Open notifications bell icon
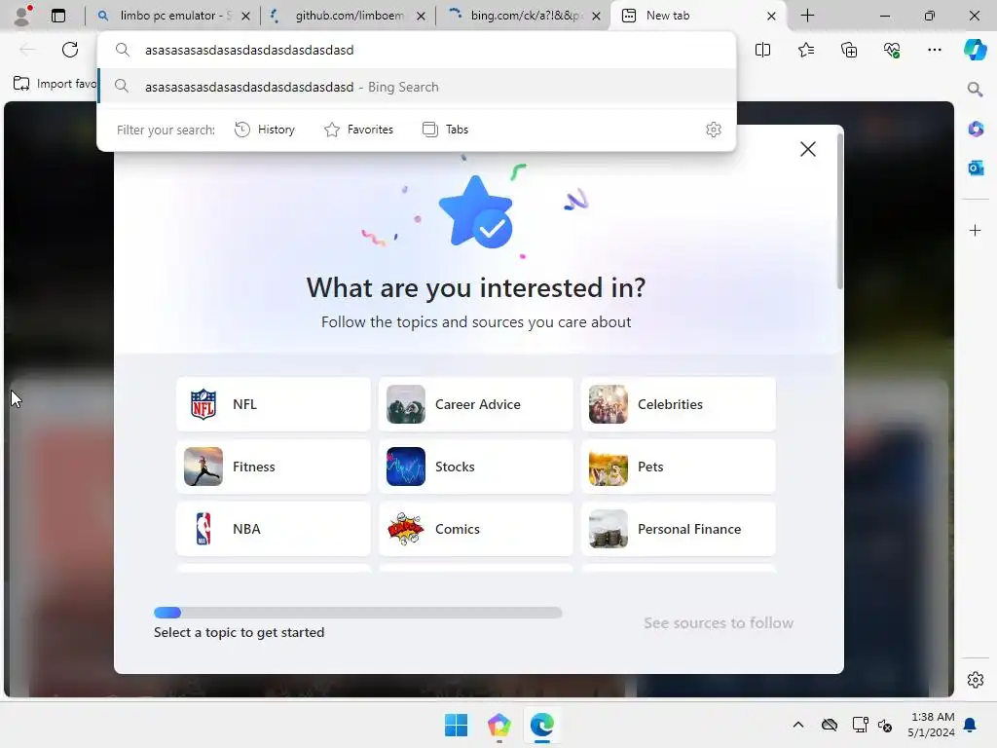This screenshot has height=748, width=997. [970, 725]
